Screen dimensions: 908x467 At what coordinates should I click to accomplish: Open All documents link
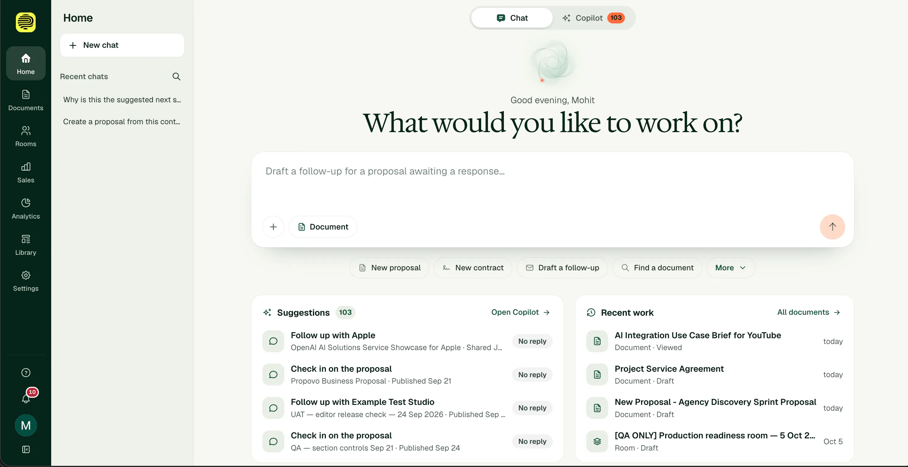[x=809, y=312]
